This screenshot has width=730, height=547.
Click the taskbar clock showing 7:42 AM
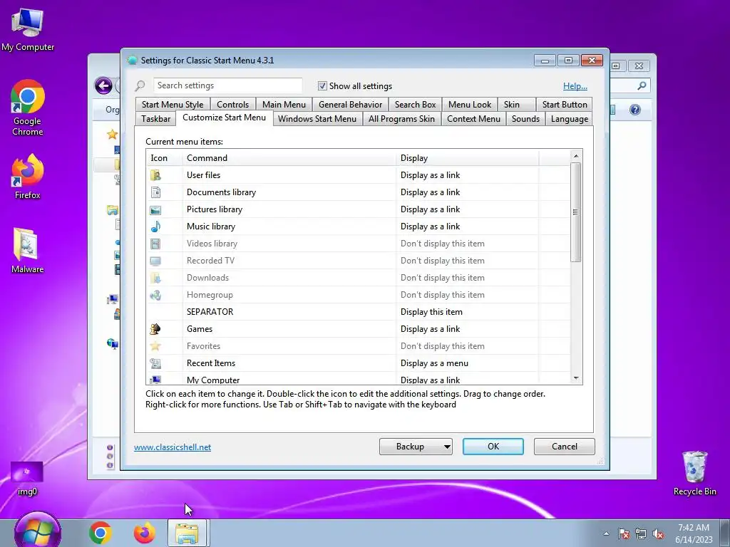[694, 533]
